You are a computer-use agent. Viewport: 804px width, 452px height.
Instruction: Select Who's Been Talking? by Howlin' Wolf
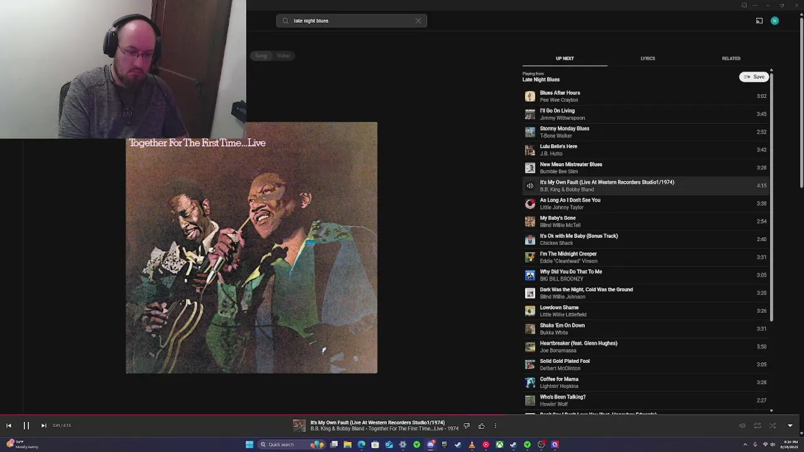(x=646, y=401)
